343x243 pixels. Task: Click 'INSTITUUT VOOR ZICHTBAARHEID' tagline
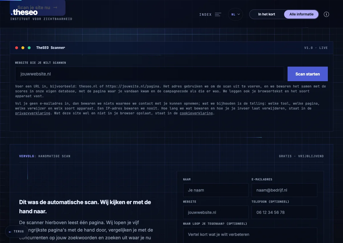click(x=41, y=19)
